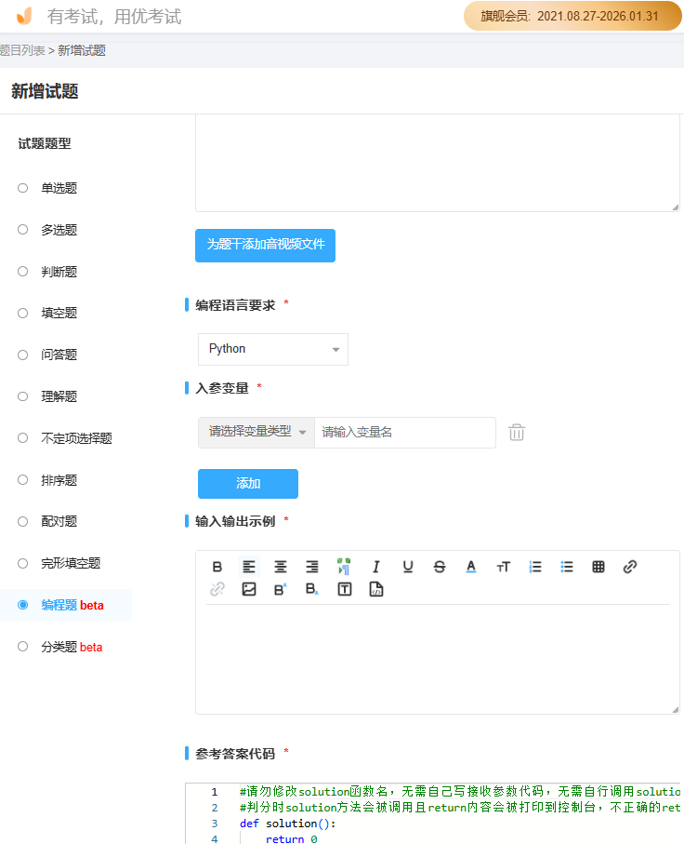Click the 'return 0' line in code editor
Screen dimensions: 684x844
(291, 838)
